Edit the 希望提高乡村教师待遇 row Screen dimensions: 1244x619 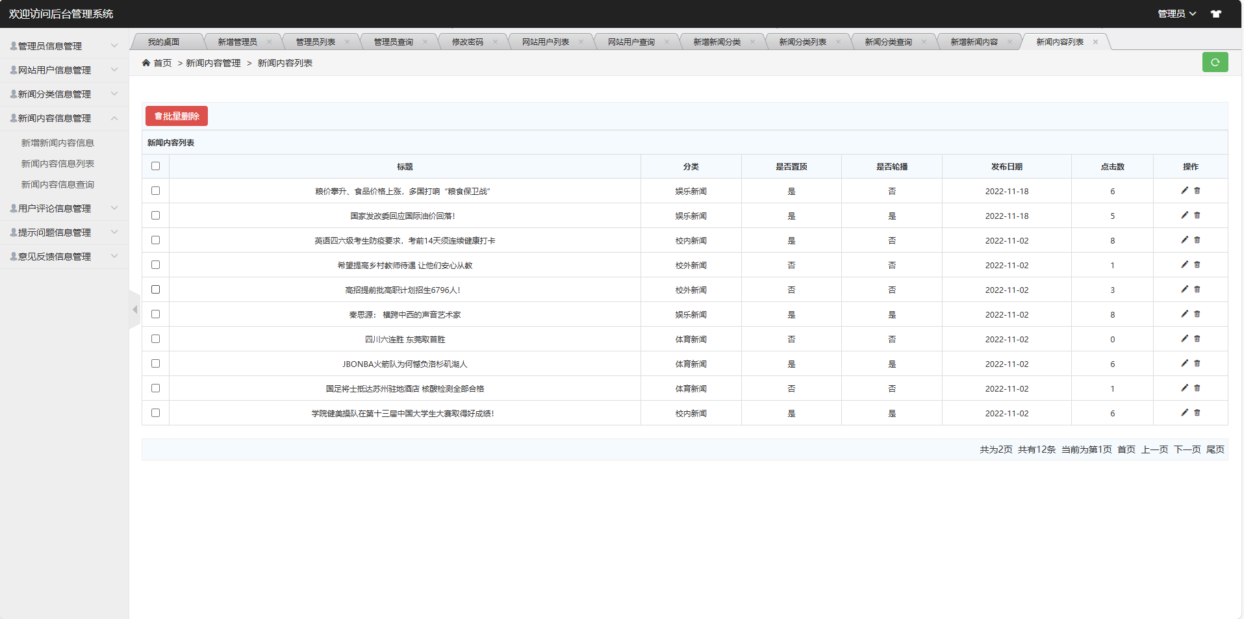[1184, 264]
